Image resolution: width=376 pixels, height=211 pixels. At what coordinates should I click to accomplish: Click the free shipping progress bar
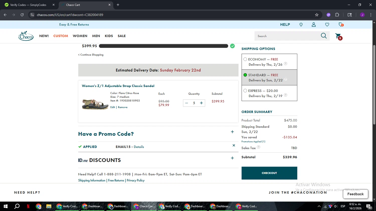coord(163,46)
